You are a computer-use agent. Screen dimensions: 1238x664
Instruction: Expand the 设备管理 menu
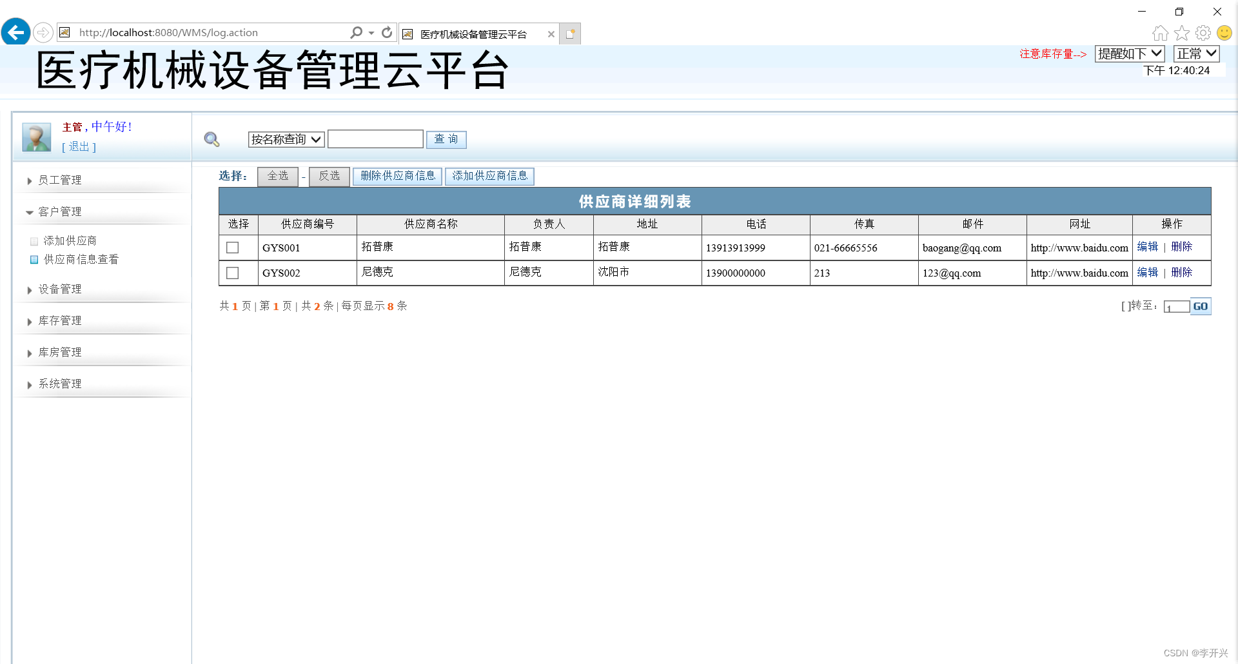pyautogui.click(x=59, y=289)
